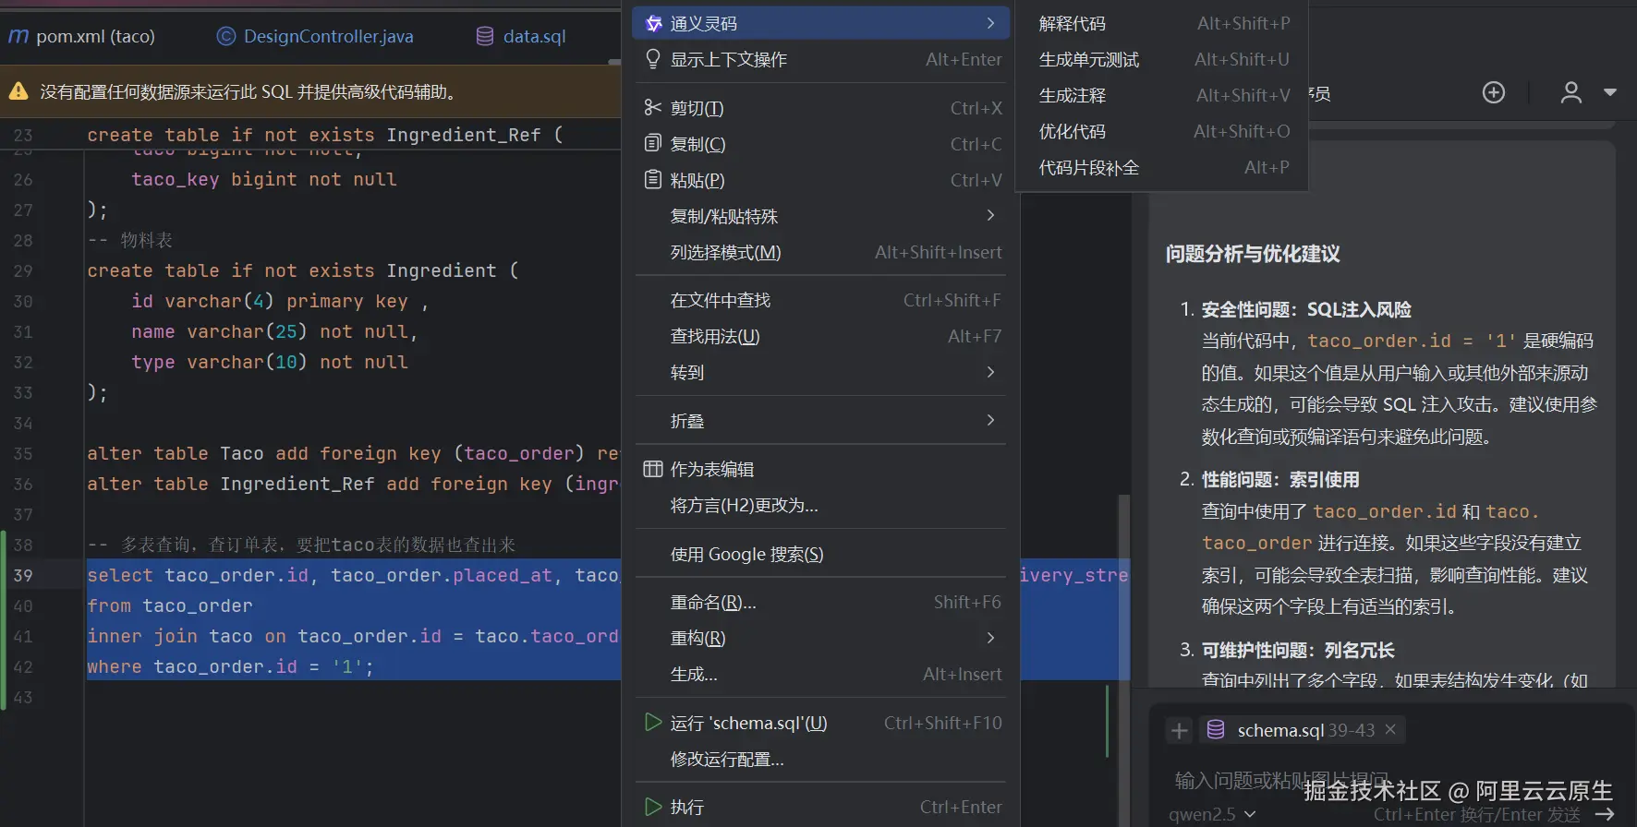Click the green run icon for 运行 'schema.sql'

pos(653,722)
